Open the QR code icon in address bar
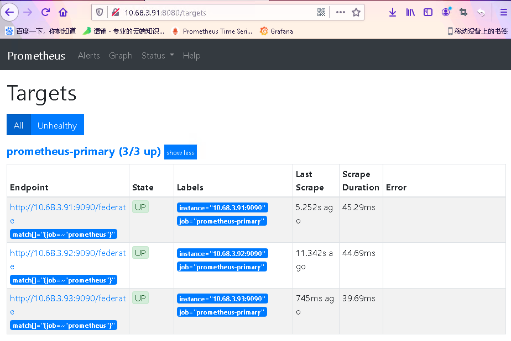Viewport: 511px width, 341px height. point(321,12)
